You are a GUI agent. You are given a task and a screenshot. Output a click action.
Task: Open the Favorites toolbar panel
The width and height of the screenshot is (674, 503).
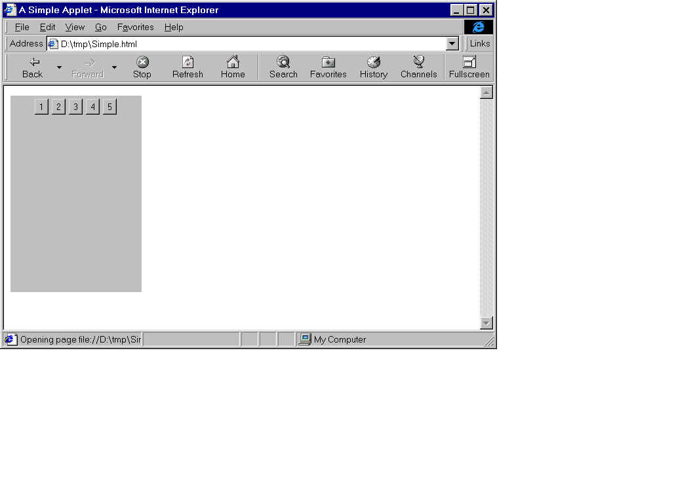328,63
